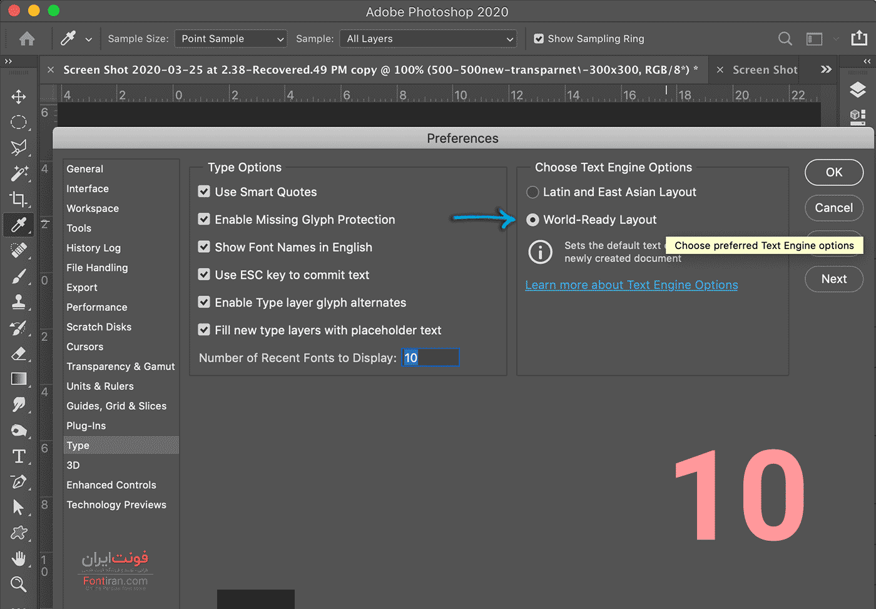Click the search magnifier in options bar
This screenshot has height=609, width=876.
[x=785, y=39]
